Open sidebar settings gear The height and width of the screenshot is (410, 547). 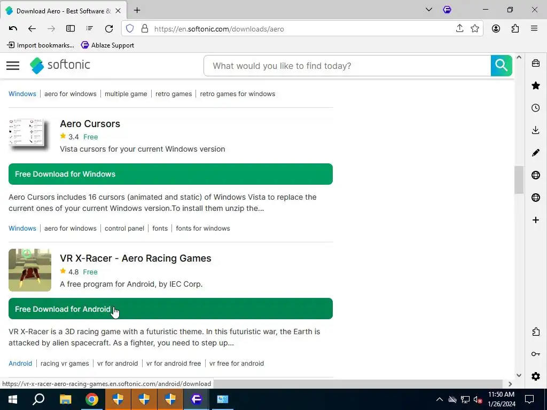click(x=536, y=376)
